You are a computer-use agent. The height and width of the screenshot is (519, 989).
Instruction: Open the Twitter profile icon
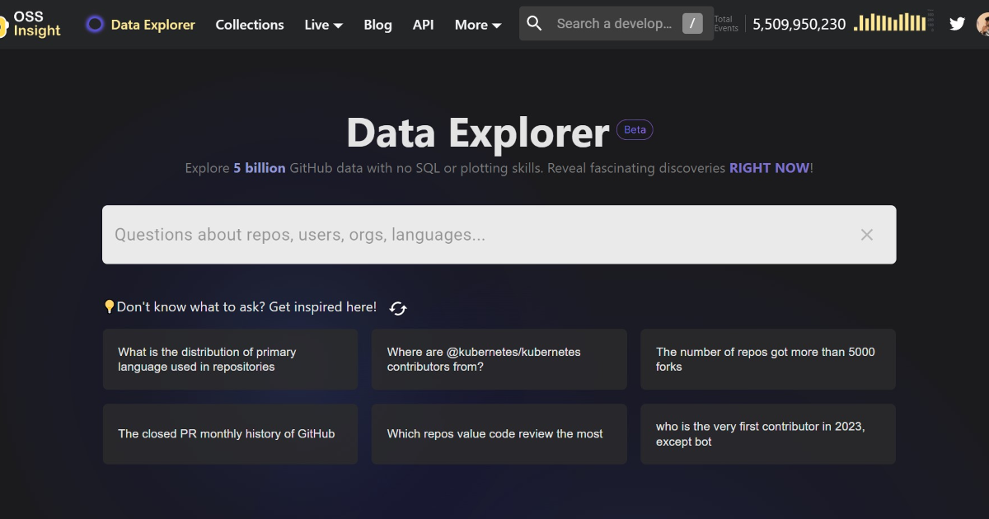pyautogui.click(x=957, y=24)
